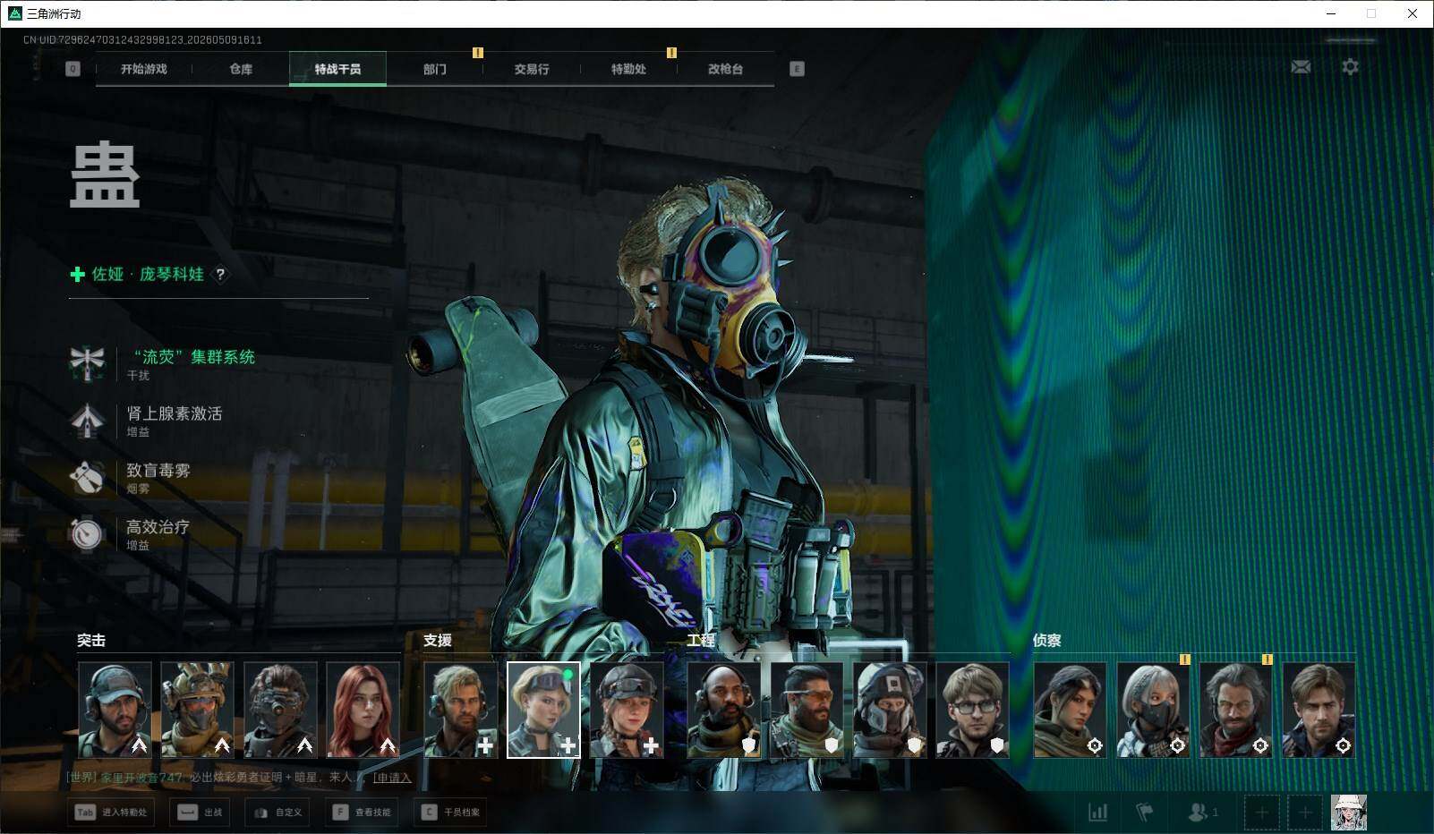This screenshot has width=1434, height=834.
Task: Select 工程 operator with orange glasses and beard
Action: (807, 710)
